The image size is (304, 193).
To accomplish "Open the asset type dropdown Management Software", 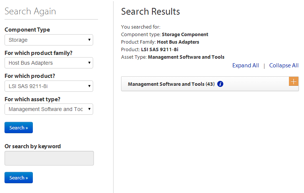I will 49,109.
